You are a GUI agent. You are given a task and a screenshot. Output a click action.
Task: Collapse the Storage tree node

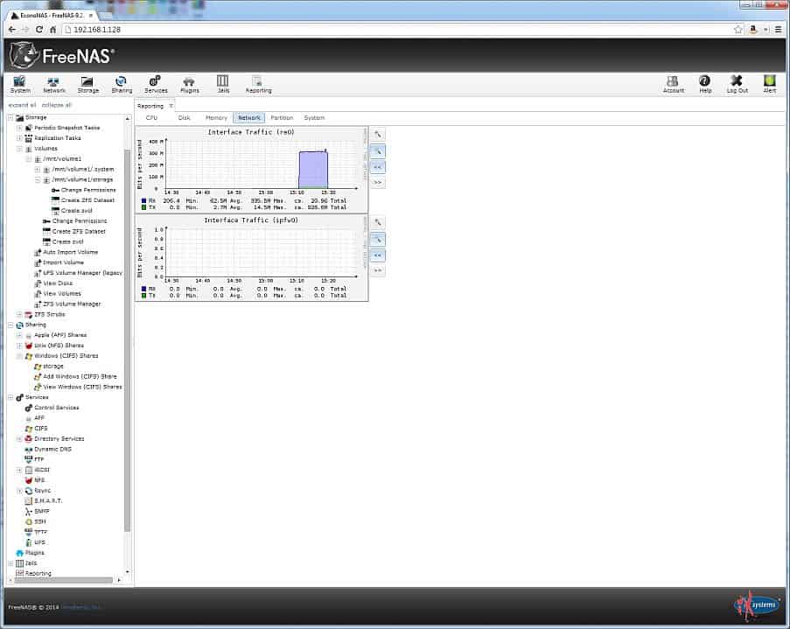[x=10, y=117]
